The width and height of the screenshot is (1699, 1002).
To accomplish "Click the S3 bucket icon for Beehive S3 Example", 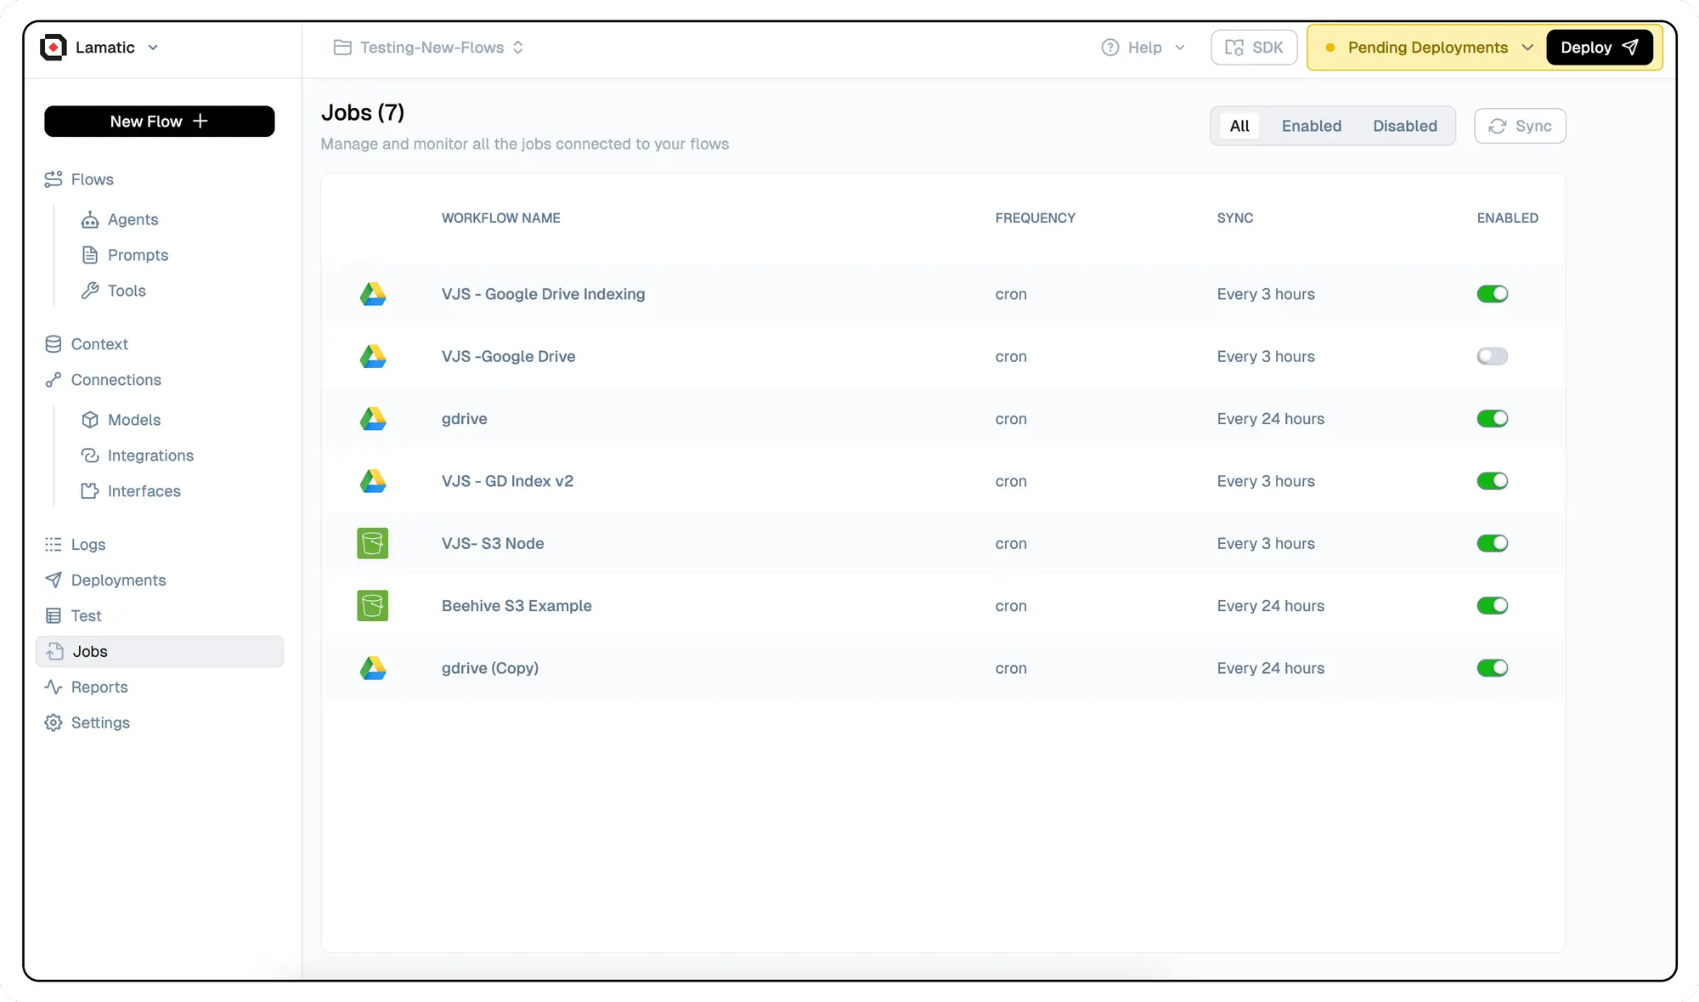I will coord(372,606).
